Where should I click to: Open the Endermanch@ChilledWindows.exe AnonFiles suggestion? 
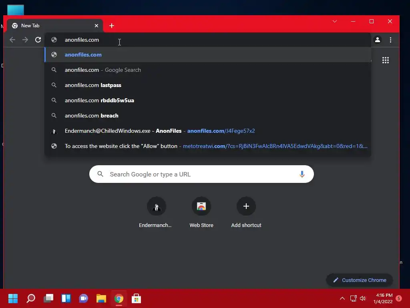[208, 131]
